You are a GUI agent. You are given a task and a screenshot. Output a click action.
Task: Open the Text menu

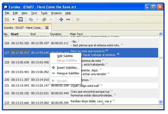[34, 13]
